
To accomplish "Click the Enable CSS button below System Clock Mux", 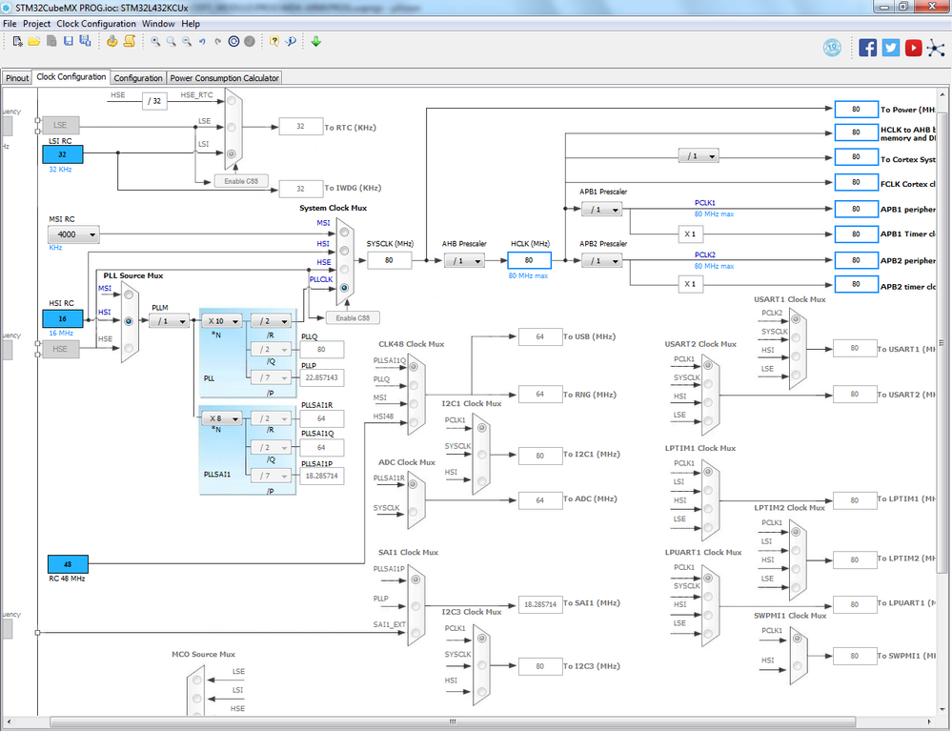I will 353,317.
